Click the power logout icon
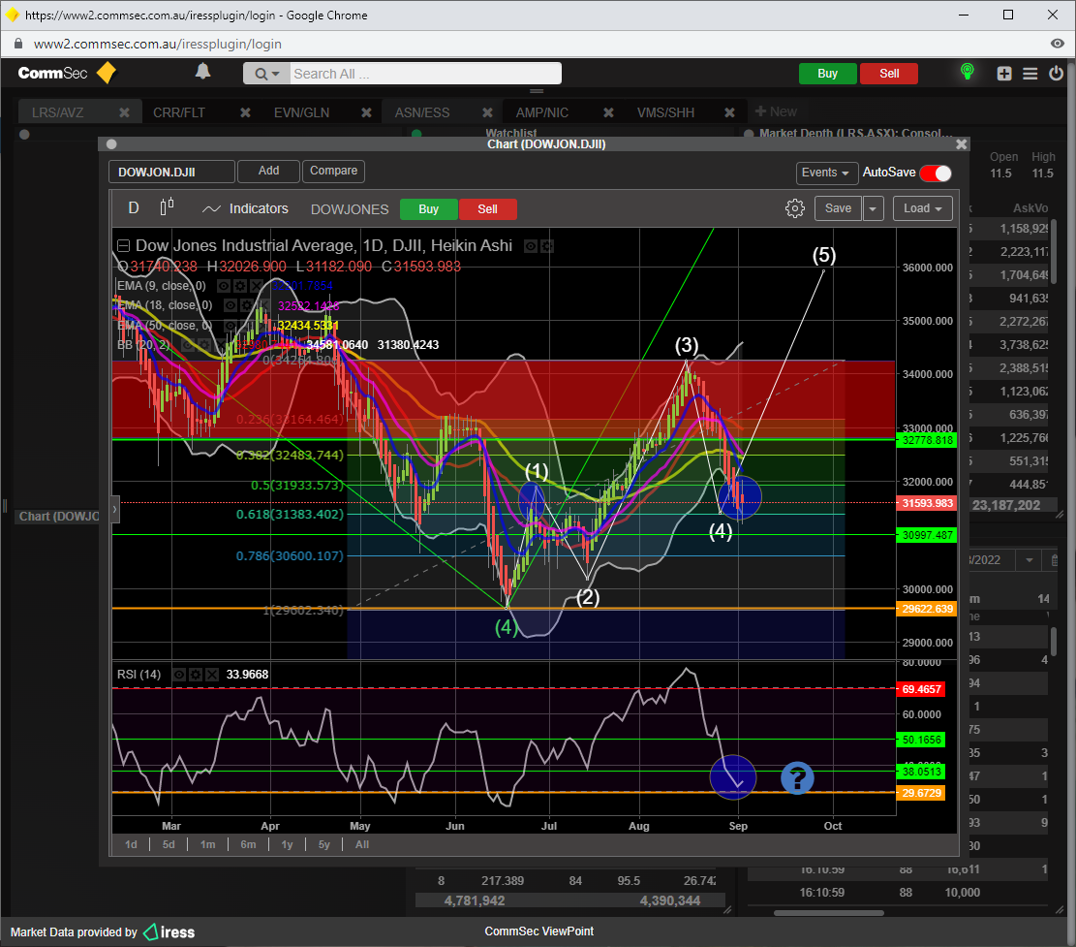The width and height of the screenshot is (1076, 947). pyautogui.click(x=1056, y=73)
